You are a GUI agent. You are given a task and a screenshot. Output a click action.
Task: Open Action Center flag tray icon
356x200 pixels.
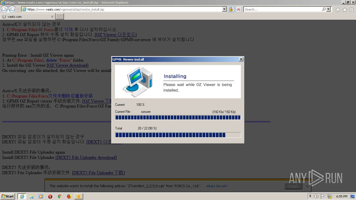(x=323, y=196)
